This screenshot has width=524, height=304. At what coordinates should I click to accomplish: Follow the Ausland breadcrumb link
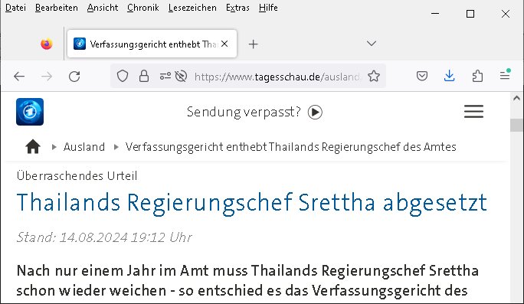[x=84, y=147]
